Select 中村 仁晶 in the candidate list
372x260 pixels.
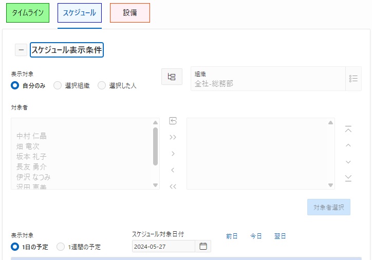[x=31, y=136]
